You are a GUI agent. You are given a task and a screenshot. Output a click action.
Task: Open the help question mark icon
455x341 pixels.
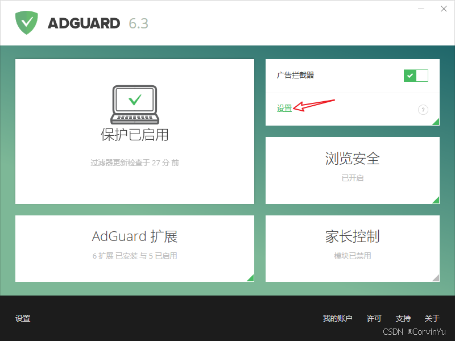coord(423,110)
